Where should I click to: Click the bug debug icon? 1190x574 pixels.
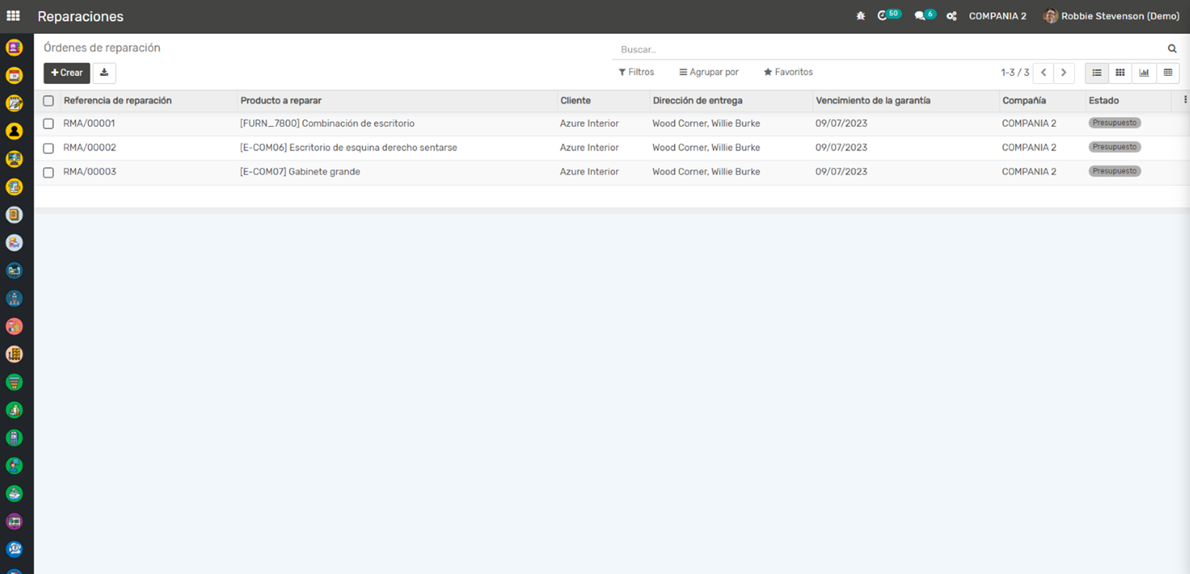(x=861, y=16)
